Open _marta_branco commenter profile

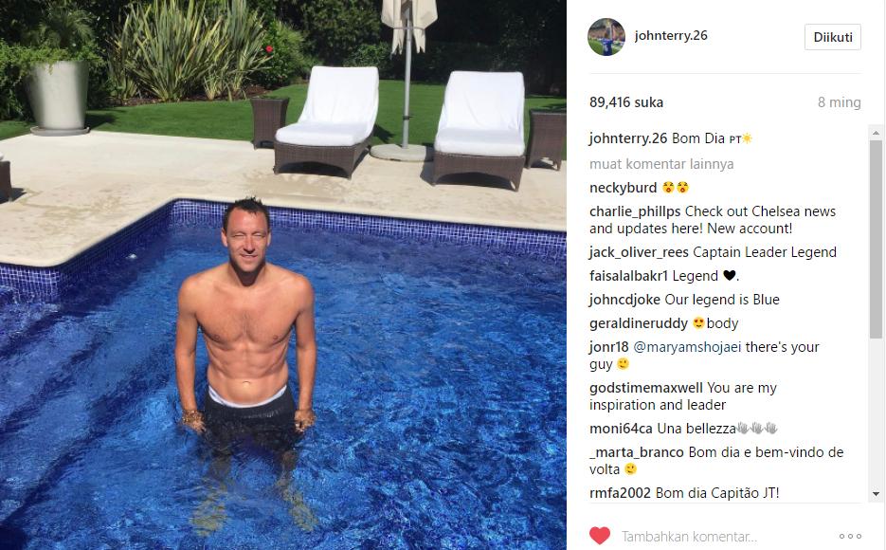pyautogui.click(x=636, y=452)
